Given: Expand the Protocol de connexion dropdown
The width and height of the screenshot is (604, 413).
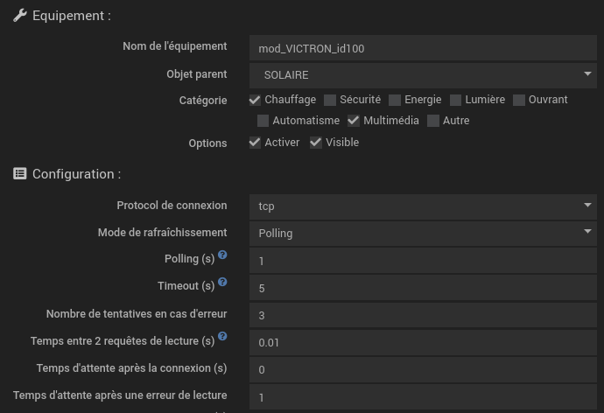Looking at the screenshot, I should (x=422, y=206).
